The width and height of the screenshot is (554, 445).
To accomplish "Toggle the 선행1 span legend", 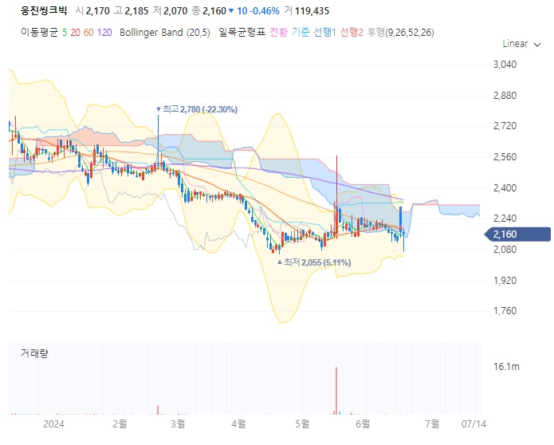I will coord(324,33).
